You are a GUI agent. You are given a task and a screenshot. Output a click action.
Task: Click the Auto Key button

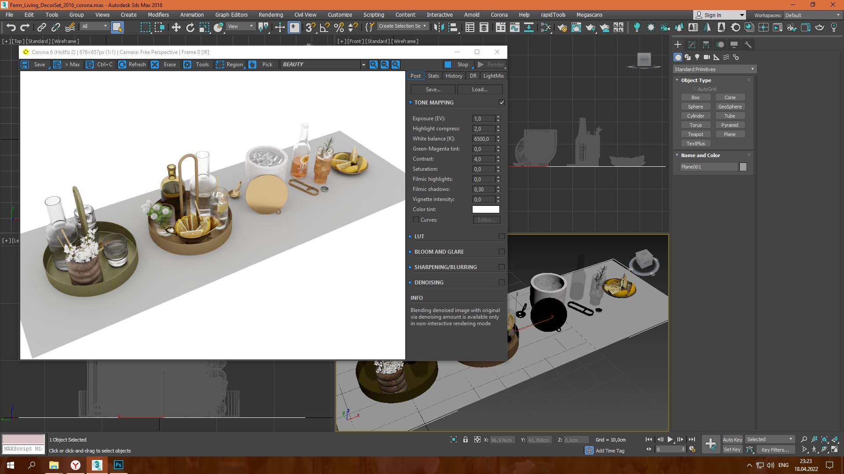(x=732, y=439)
